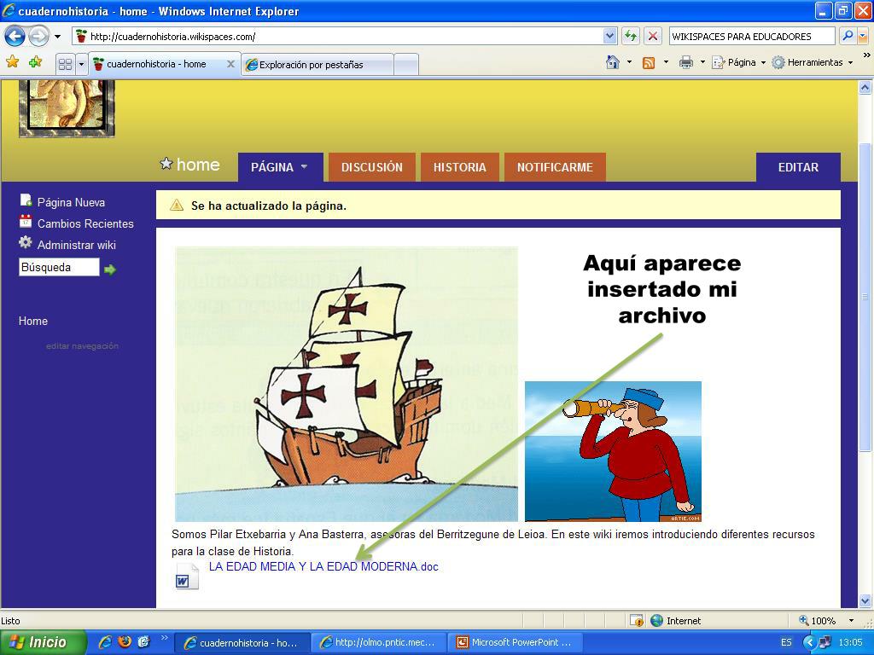
Task: Switch to Exploración por pestañas tab
Action: (318, 65)
